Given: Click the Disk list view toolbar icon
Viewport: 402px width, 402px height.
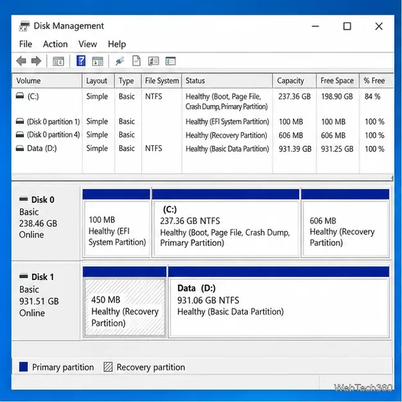Looking at the screenshot, I should coord(153,61).
